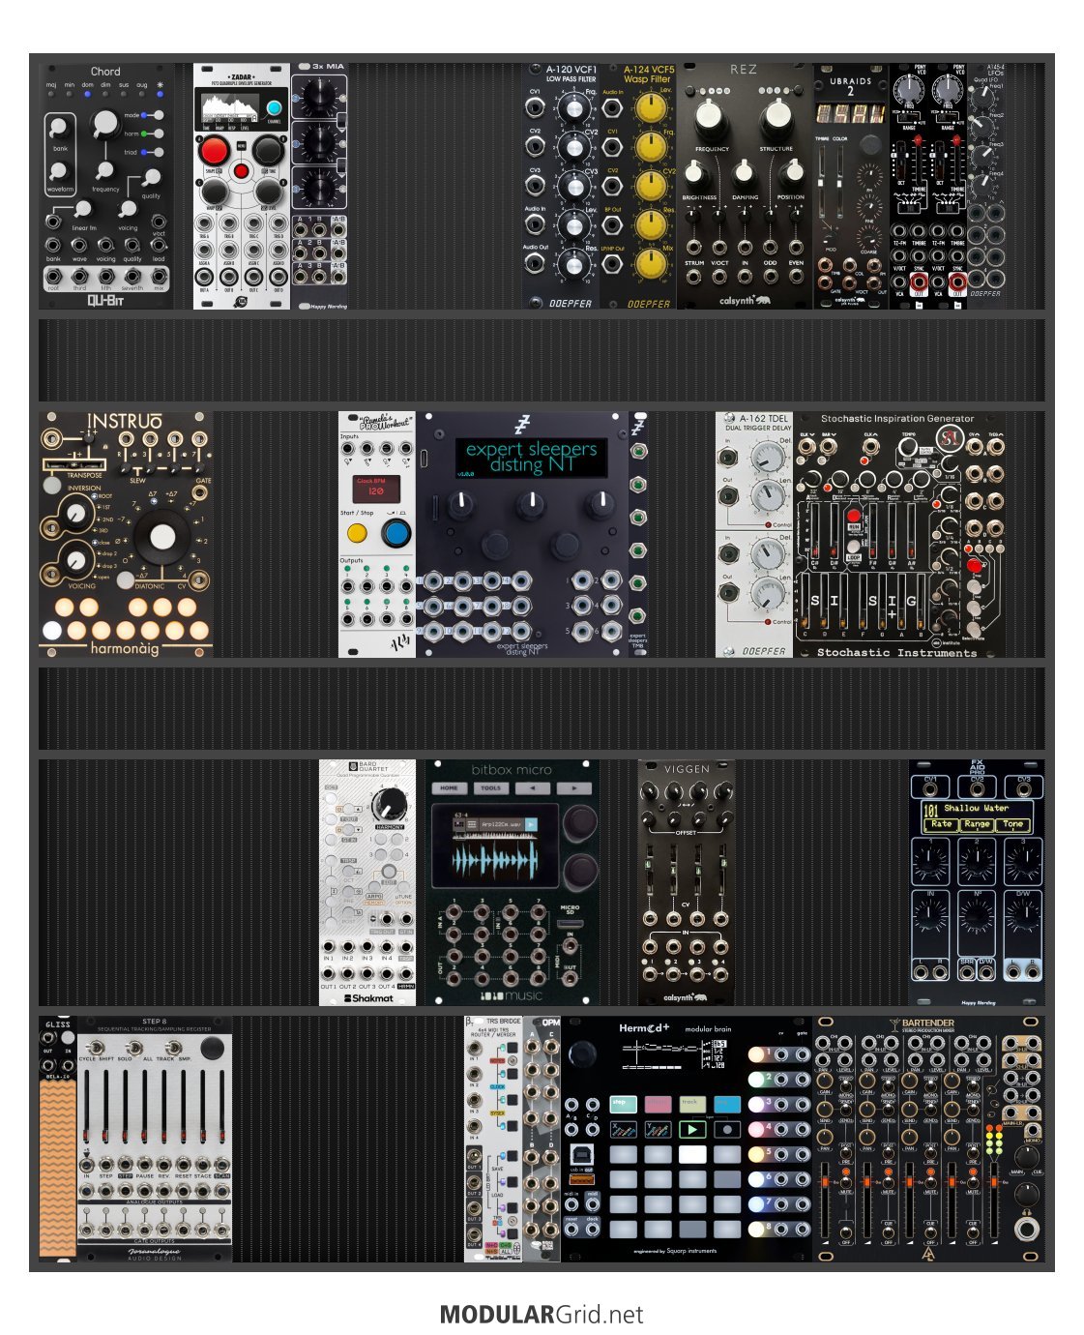Turn the yellow Mix knob on A-124
The image size is (1084, 1335).
click(652, 264)
